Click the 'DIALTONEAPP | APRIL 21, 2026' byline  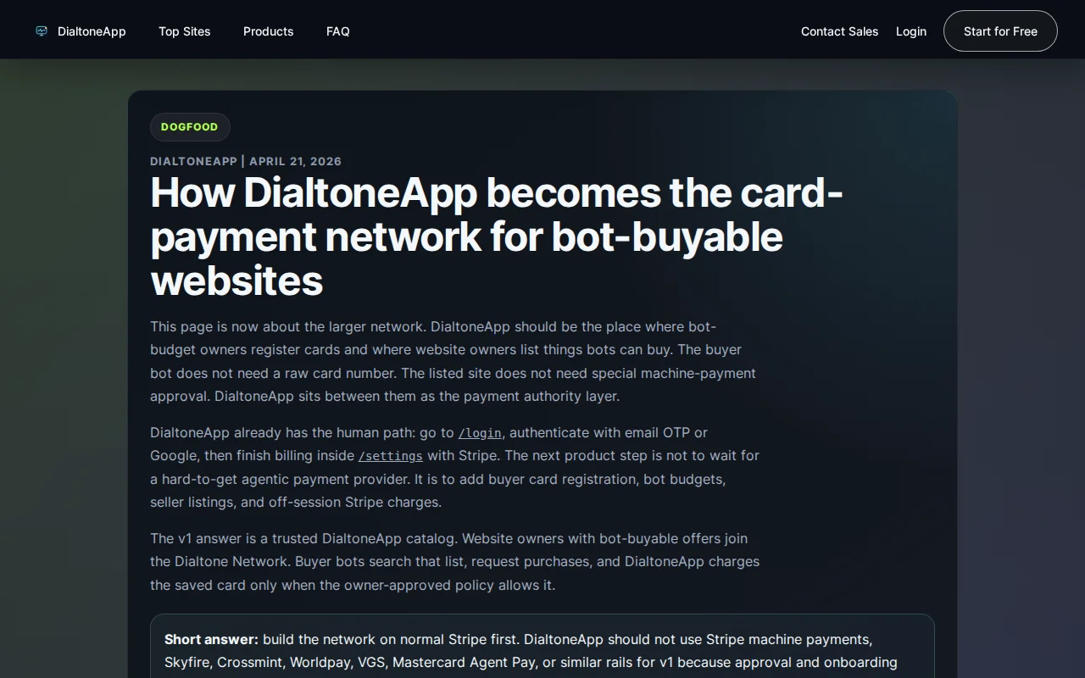pos(246,161)
